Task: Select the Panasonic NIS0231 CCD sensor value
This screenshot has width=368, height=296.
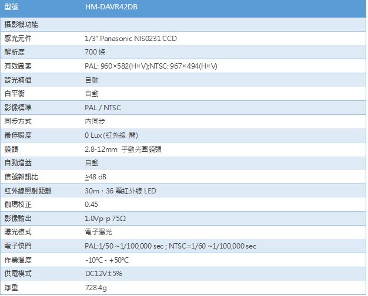Action: (x=131, y=38)
